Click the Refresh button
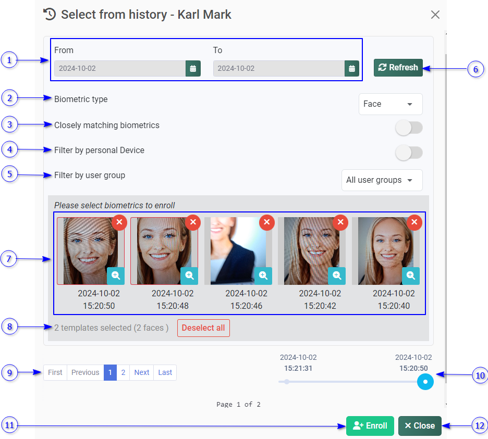 (398, 68)
